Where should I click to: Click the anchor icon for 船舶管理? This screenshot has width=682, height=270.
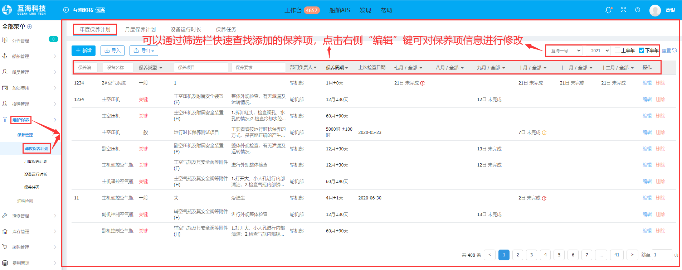pyautogui.click(x=5, y=56)
